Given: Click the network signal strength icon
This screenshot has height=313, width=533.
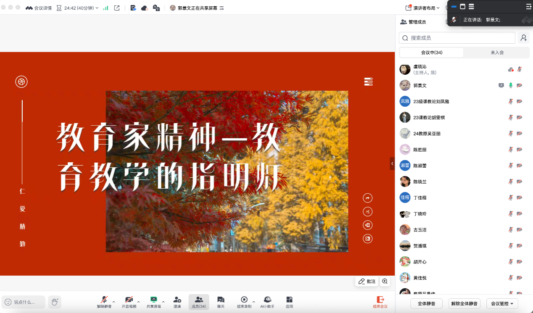Looking at the screenshot, I should click(x=106, y=8).
